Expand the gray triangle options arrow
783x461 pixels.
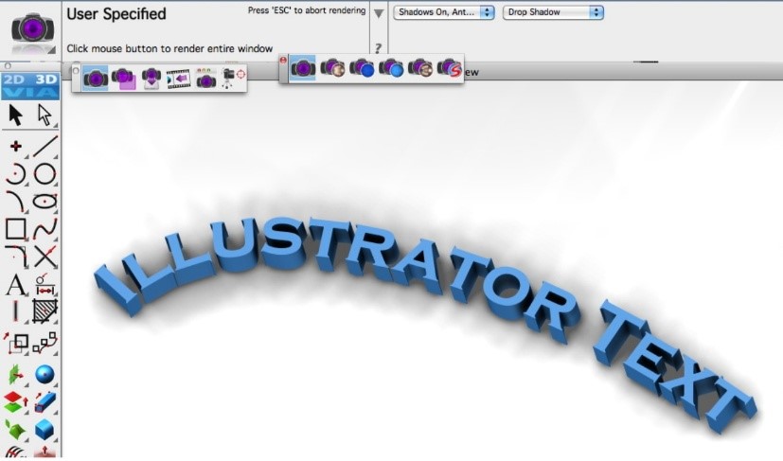(x=379, y=13)
